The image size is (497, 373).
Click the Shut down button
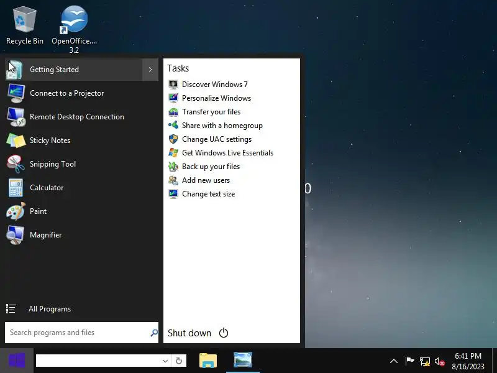(189, 333)
